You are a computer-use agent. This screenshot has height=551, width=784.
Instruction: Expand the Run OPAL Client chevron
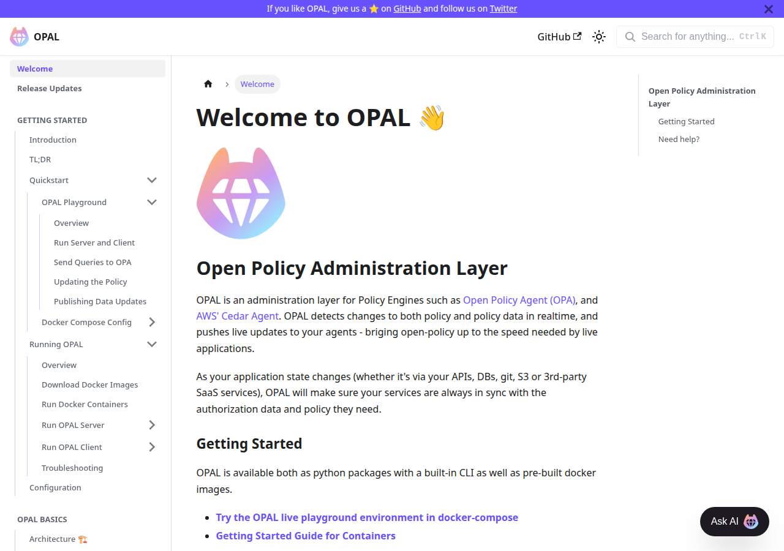point(152,447)
